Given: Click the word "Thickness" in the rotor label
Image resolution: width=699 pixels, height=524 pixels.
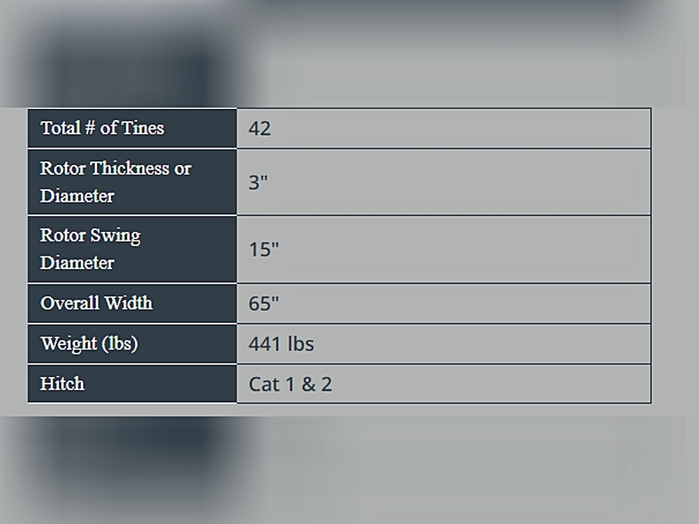Looking at the screenshot, I should pos(130,168).
